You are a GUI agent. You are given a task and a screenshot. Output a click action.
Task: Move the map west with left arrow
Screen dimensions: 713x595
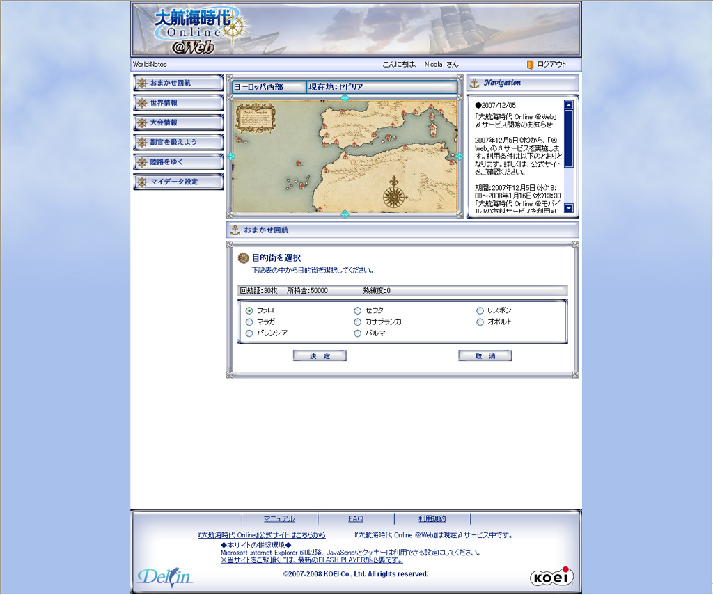[231, 157]
